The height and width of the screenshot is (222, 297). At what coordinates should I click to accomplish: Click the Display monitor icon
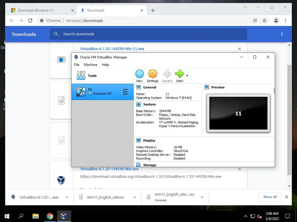coord(138,140)
